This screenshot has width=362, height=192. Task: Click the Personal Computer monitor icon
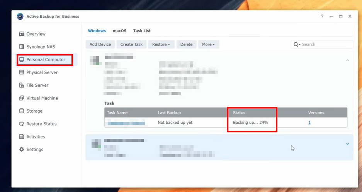coord(22,60)
